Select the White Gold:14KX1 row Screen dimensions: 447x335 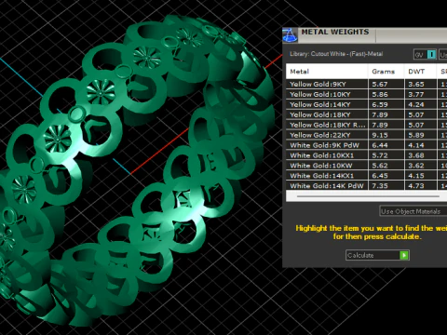366,176
